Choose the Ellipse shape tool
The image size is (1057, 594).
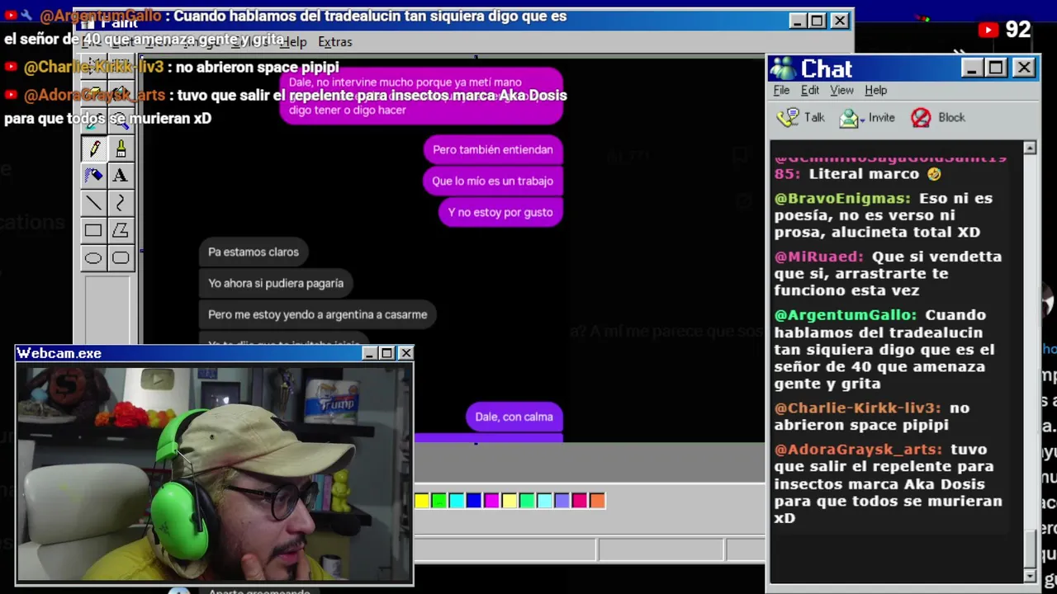click(93, 258)
